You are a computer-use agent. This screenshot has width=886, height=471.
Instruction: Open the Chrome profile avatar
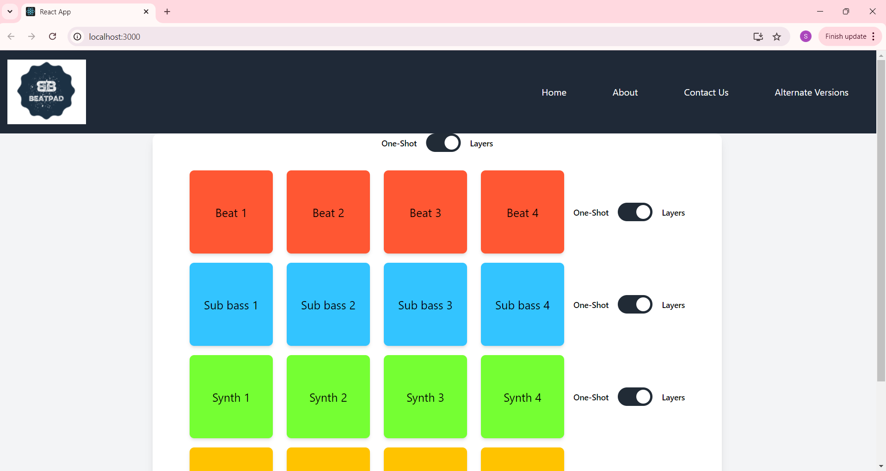coord(806,36)
